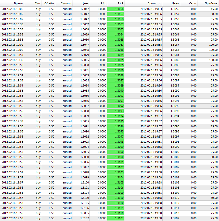Click the green T/P cell 1.3099

(x=116, y=147)
